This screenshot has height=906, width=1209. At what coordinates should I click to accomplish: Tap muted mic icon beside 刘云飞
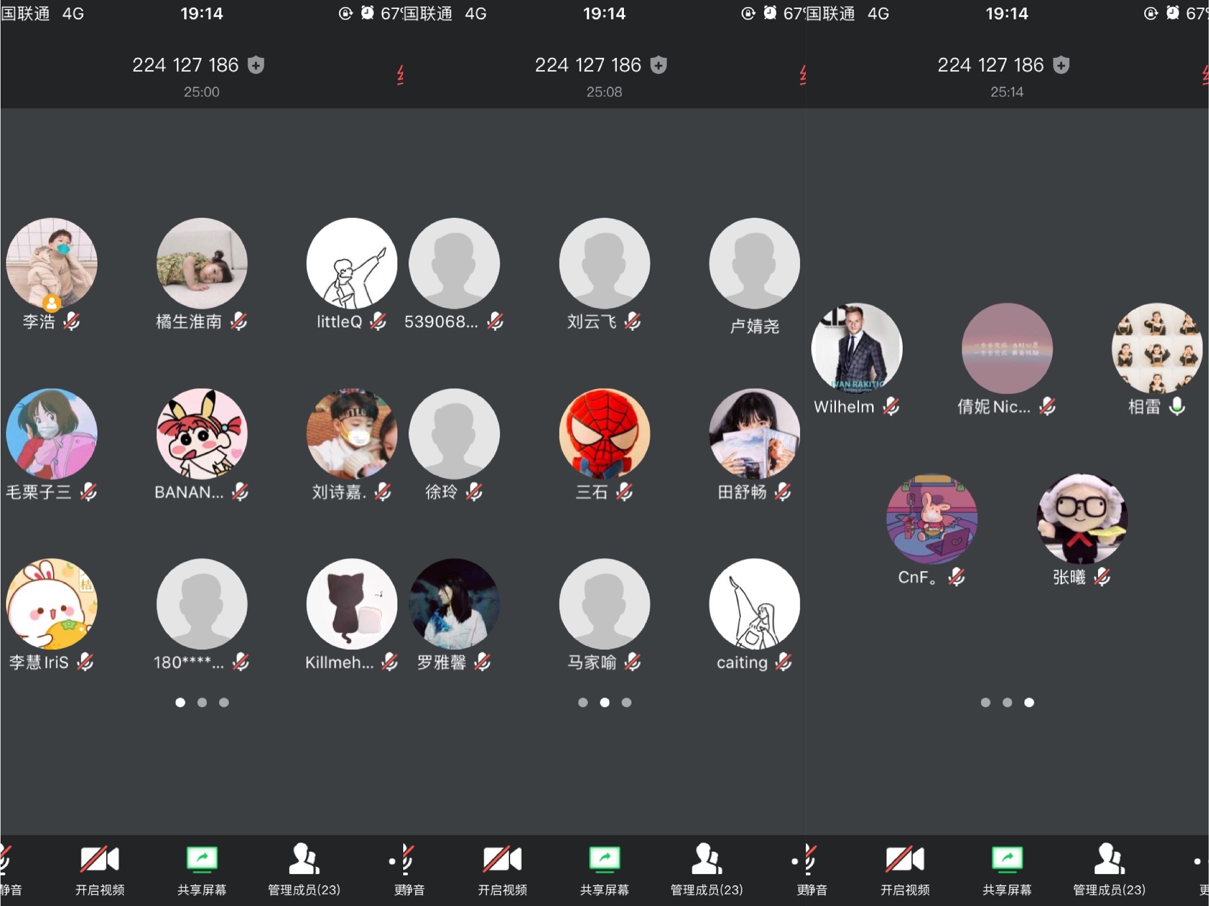[x=633, y=321]
